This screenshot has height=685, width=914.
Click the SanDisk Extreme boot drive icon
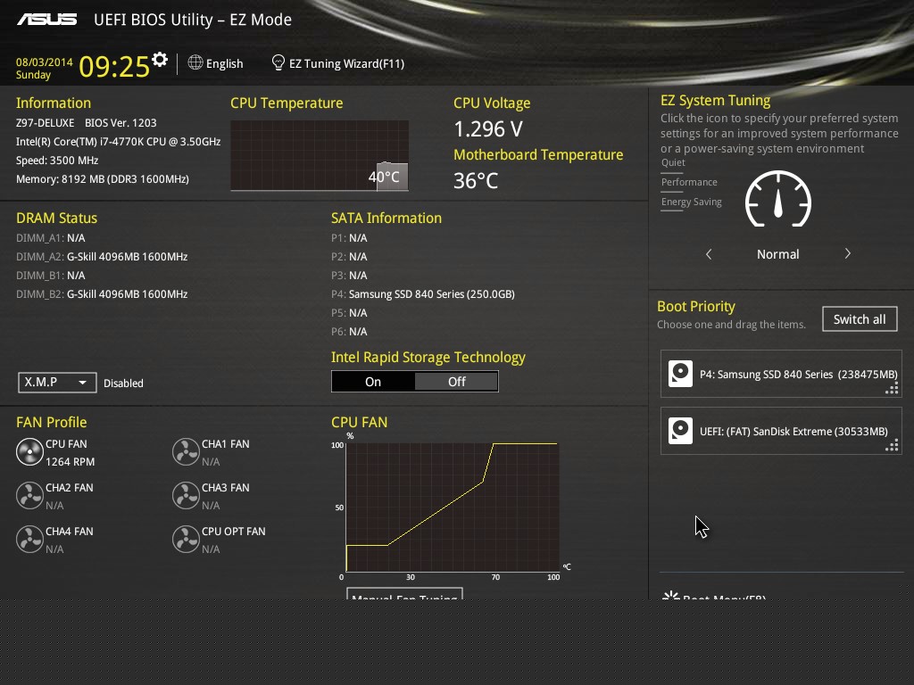[x=680, y=431]
